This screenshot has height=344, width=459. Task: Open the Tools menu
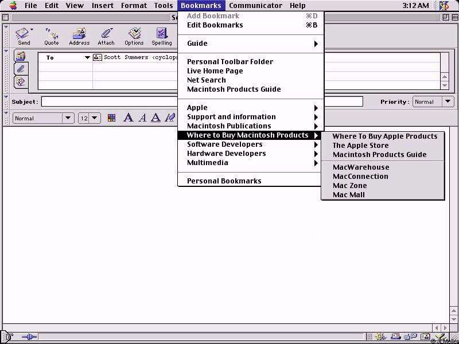[164, 6]
